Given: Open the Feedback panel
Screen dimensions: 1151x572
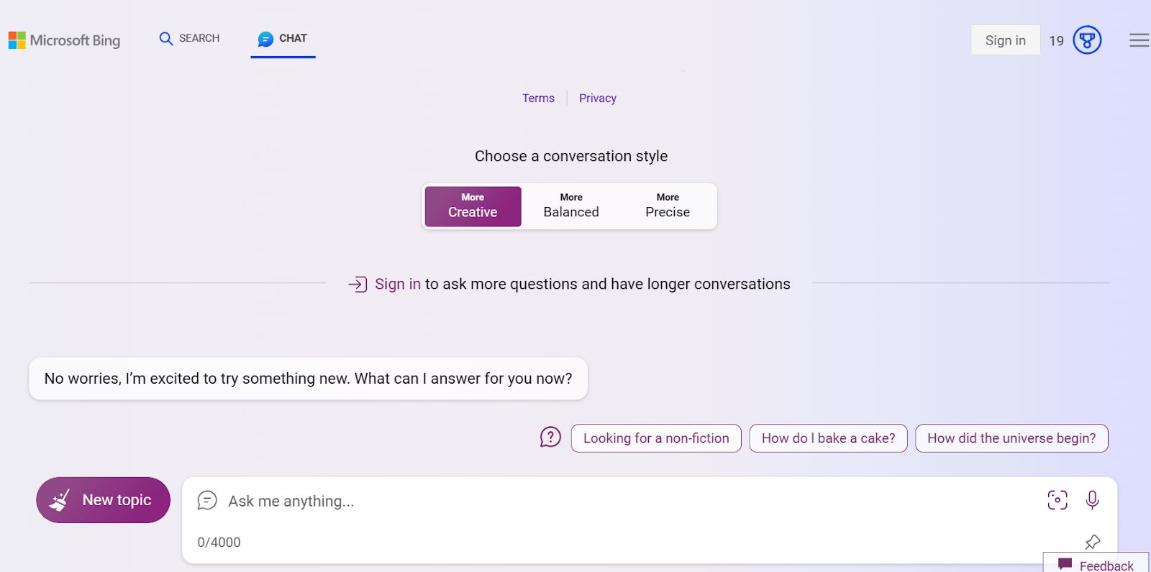Looking at the screenshot, I should (1096, 565).
